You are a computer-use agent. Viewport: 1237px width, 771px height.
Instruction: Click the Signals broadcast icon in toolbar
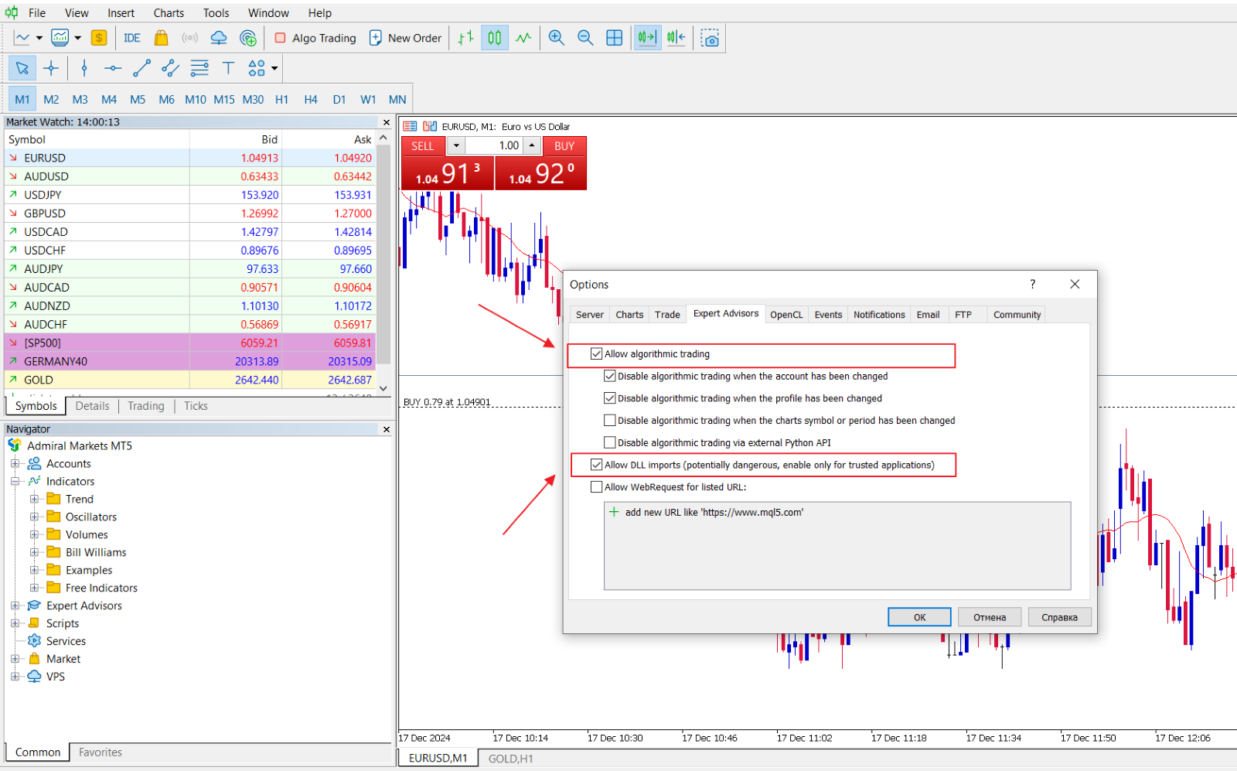point(189,38)
